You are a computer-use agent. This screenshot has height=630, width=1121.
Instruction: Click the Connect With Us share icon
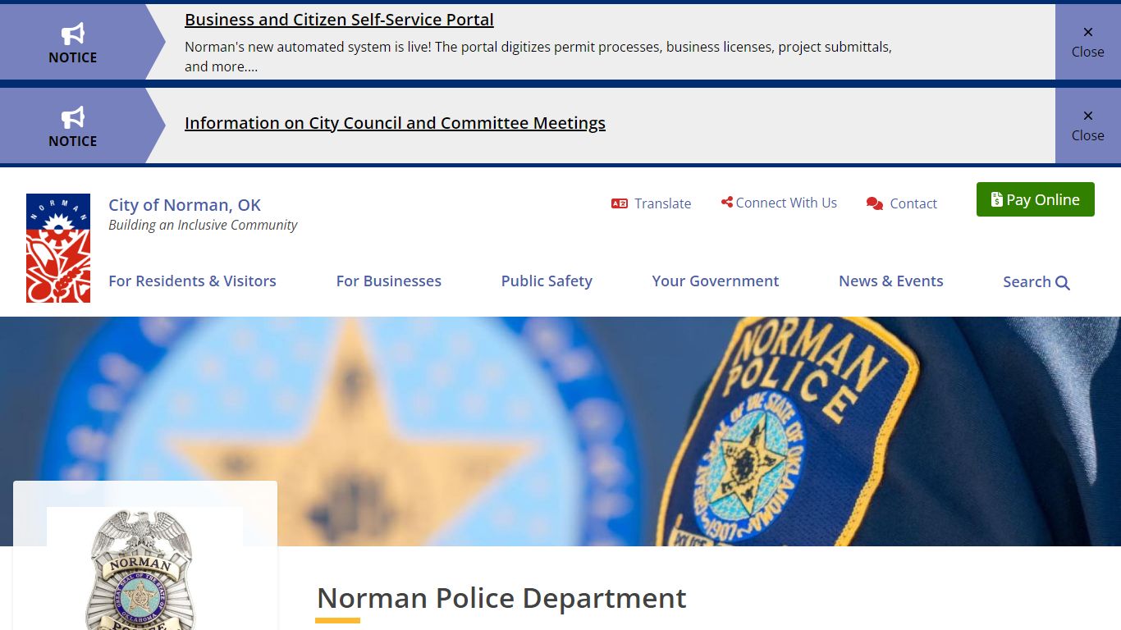pos(726,202)
